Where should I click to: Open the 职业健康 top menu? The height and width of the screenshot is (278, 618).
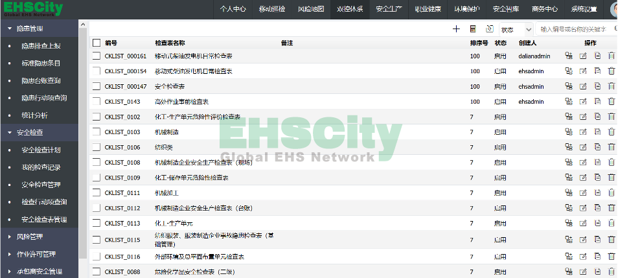428,9
